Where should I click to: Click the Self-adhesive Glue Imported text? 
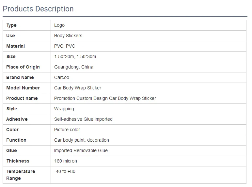click(84, 119)
